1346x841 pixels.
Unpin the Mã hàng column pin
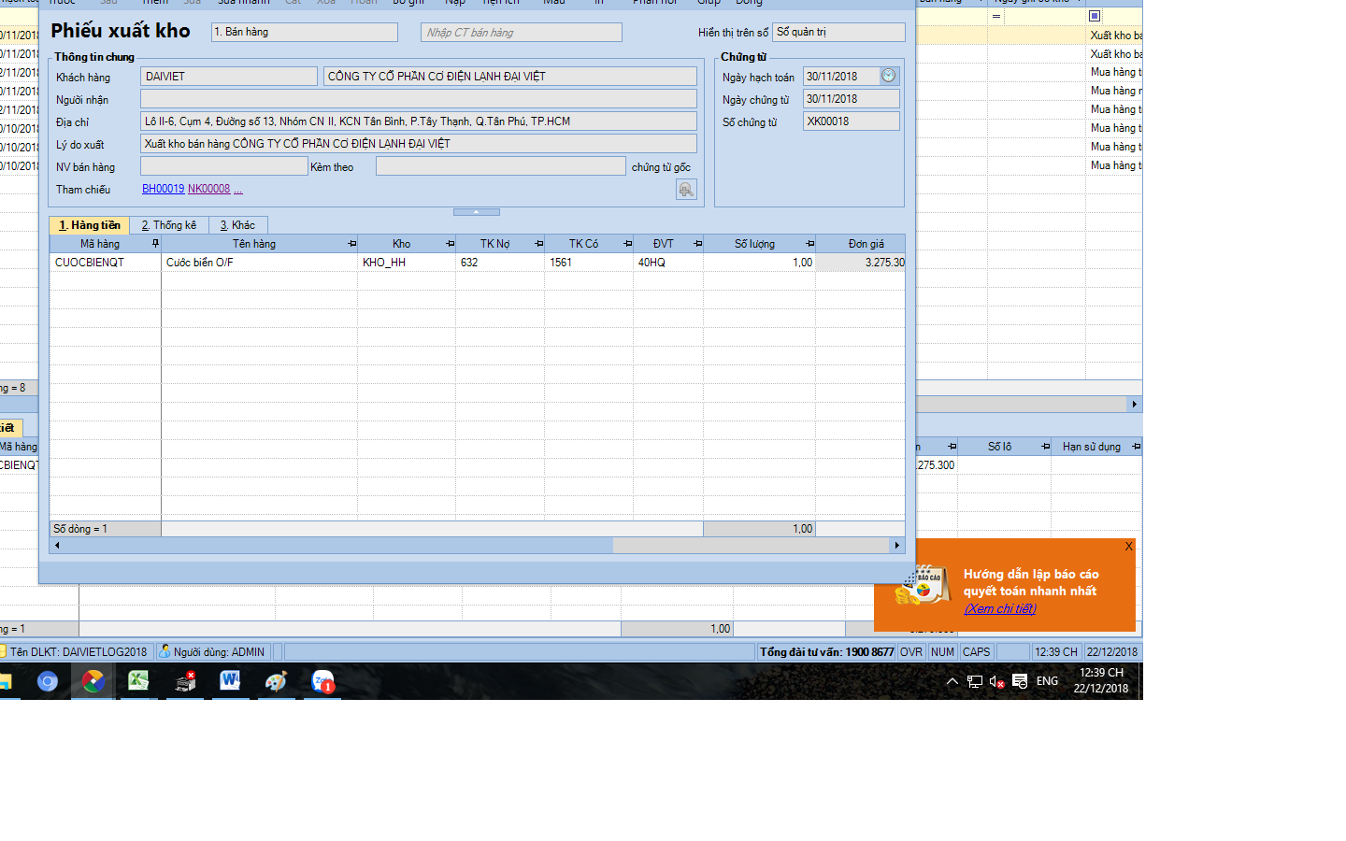pos(155,244)
